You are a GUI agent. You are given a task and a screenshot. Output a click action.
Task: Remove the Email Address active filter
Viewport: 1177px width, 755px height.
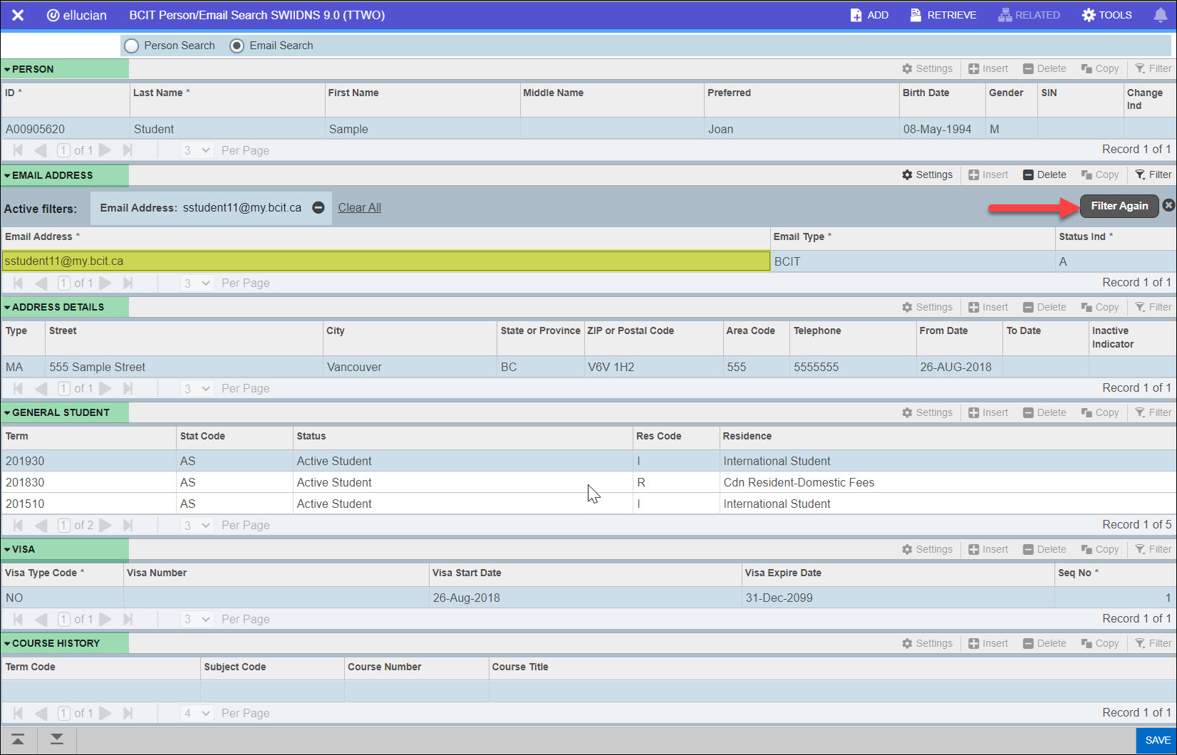point(318,207)
